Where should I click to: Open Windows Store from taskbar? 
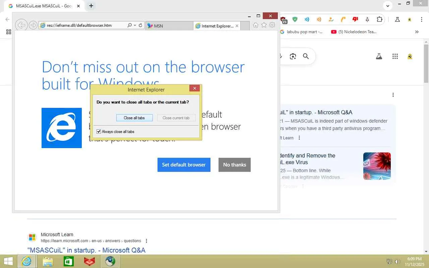coord(69,261)
